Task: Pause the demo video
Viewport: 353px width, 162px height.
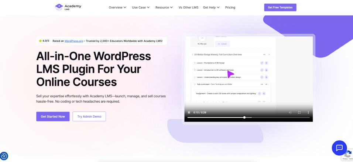Action: 189,112
